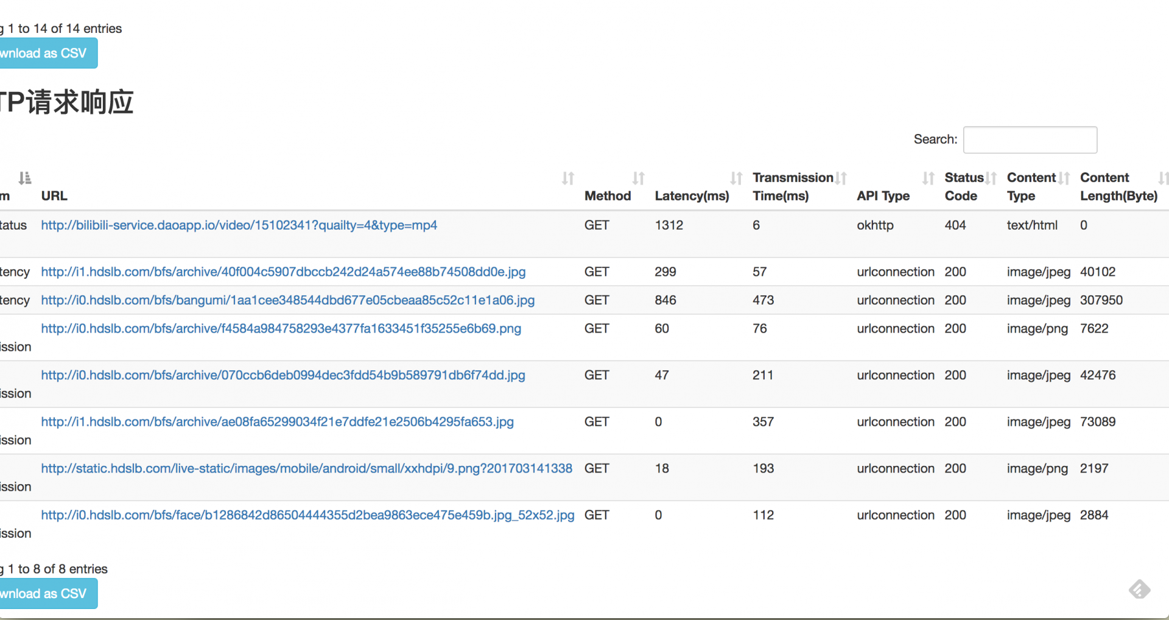Click the Transmission Time(ms) header
1169x620 pixels.
(793, 186)
